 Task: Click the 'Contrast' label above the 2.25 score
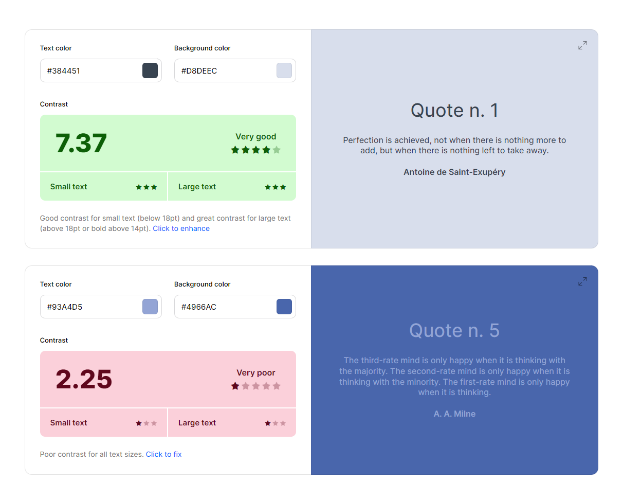pyautogui.click(x=54, y=340)
